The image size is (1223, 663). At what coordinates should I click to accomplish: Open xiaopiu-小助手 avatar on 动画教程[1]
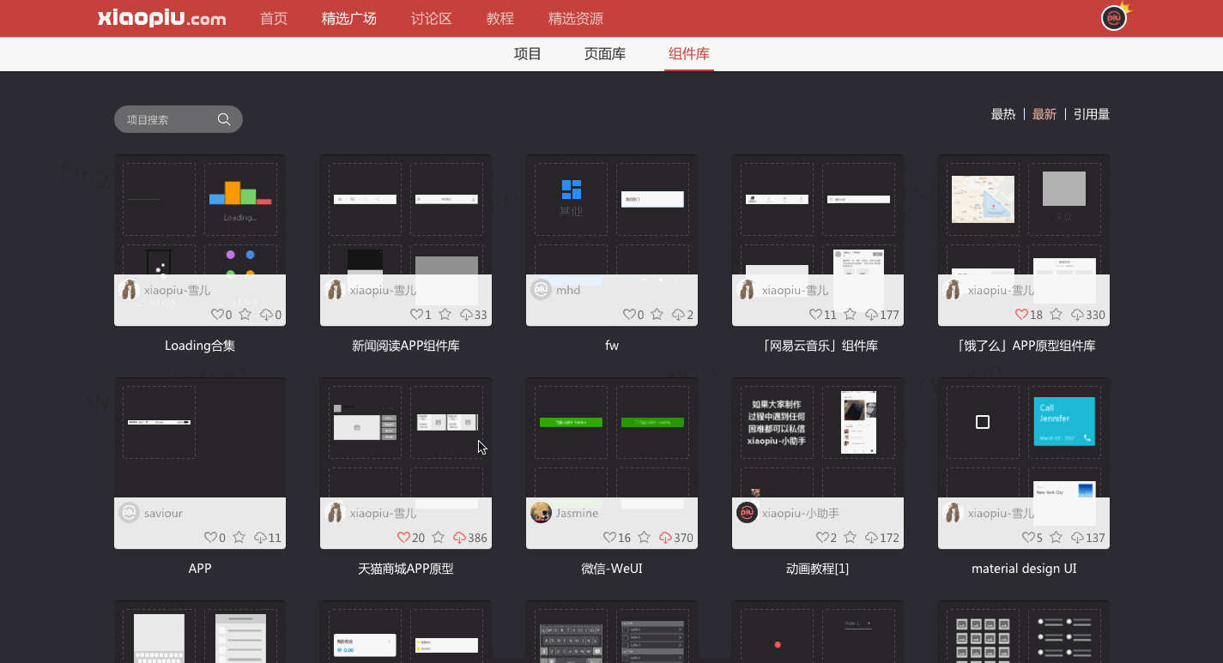747,513
